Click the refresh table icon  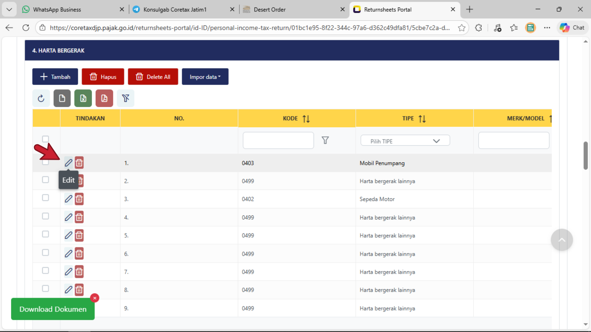point(41,98)
